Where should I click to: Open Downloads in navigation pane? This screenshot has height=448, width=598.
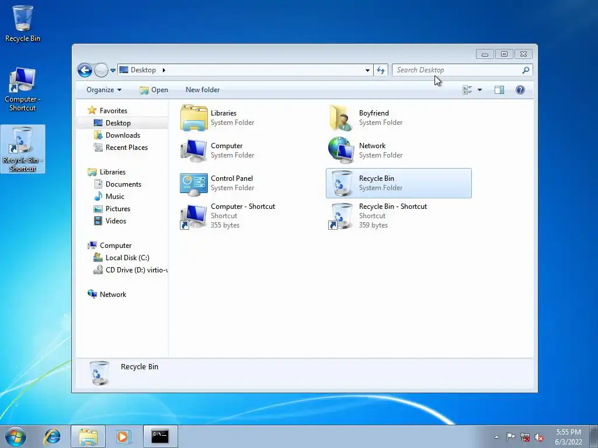point(123,135)
